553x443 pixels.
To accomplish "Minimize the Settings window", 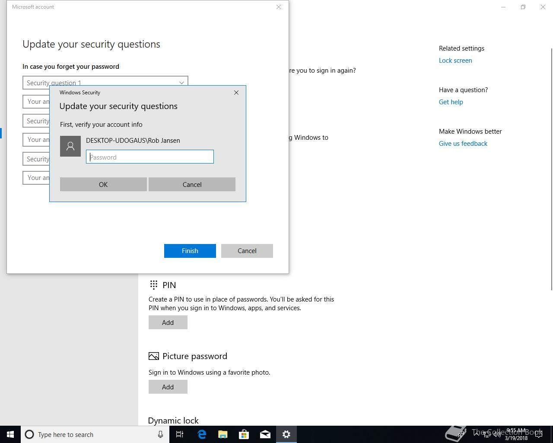I will pos(503,7).
